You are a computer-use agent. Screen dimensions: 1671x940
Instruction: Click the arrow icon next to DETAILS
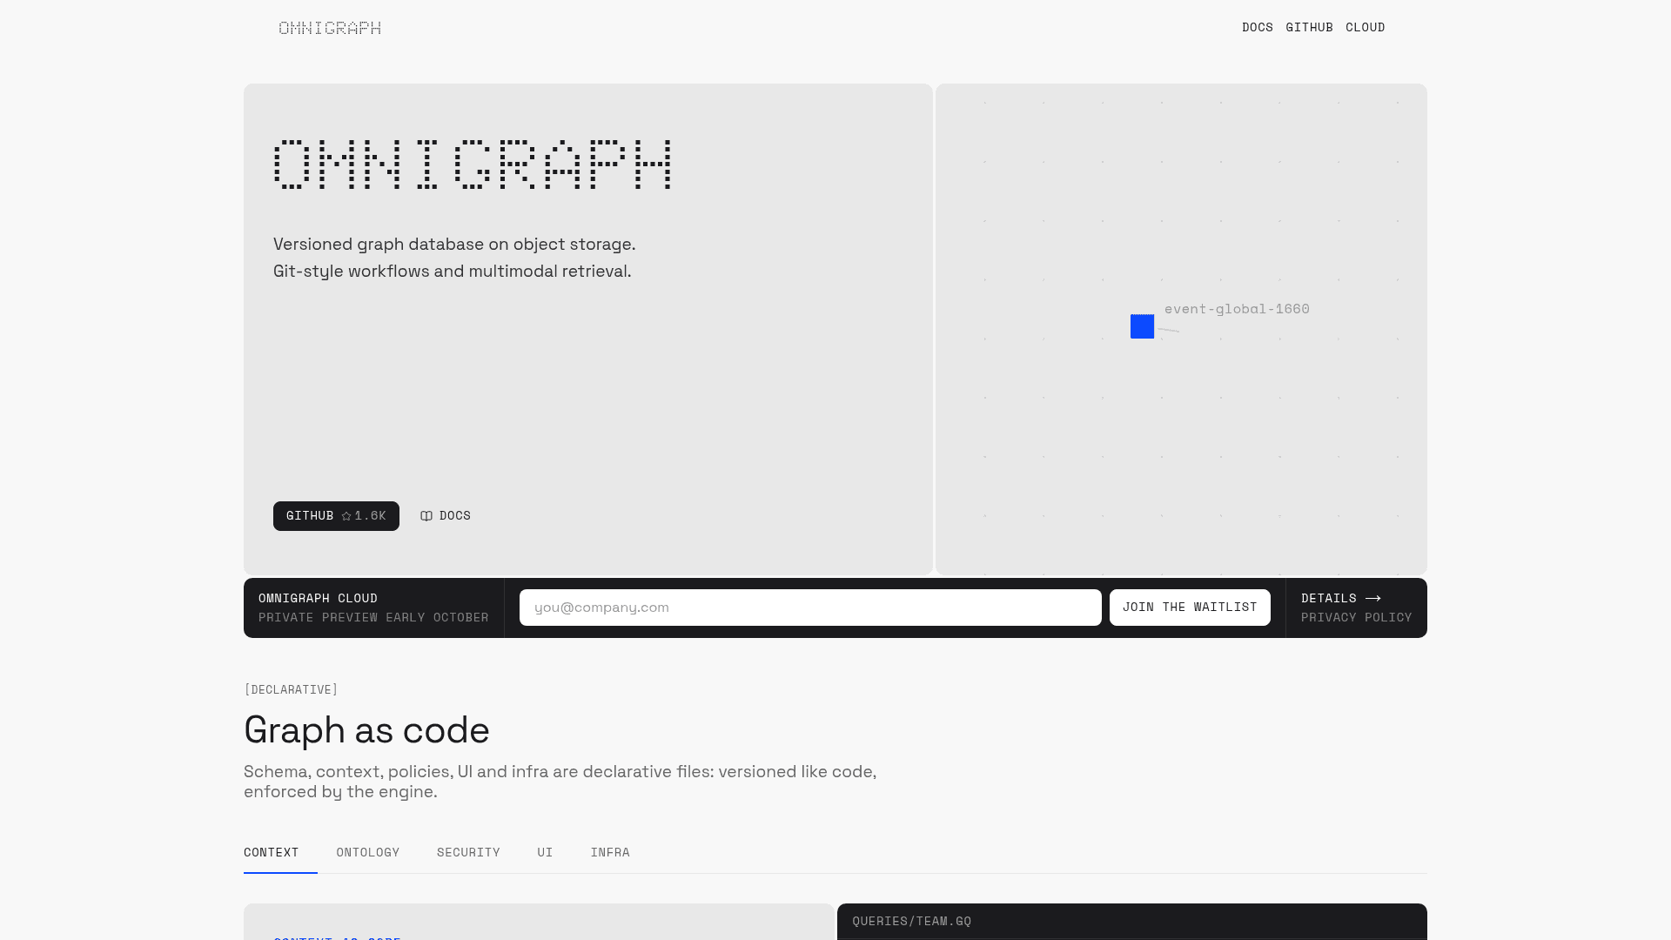point(1373,598)
